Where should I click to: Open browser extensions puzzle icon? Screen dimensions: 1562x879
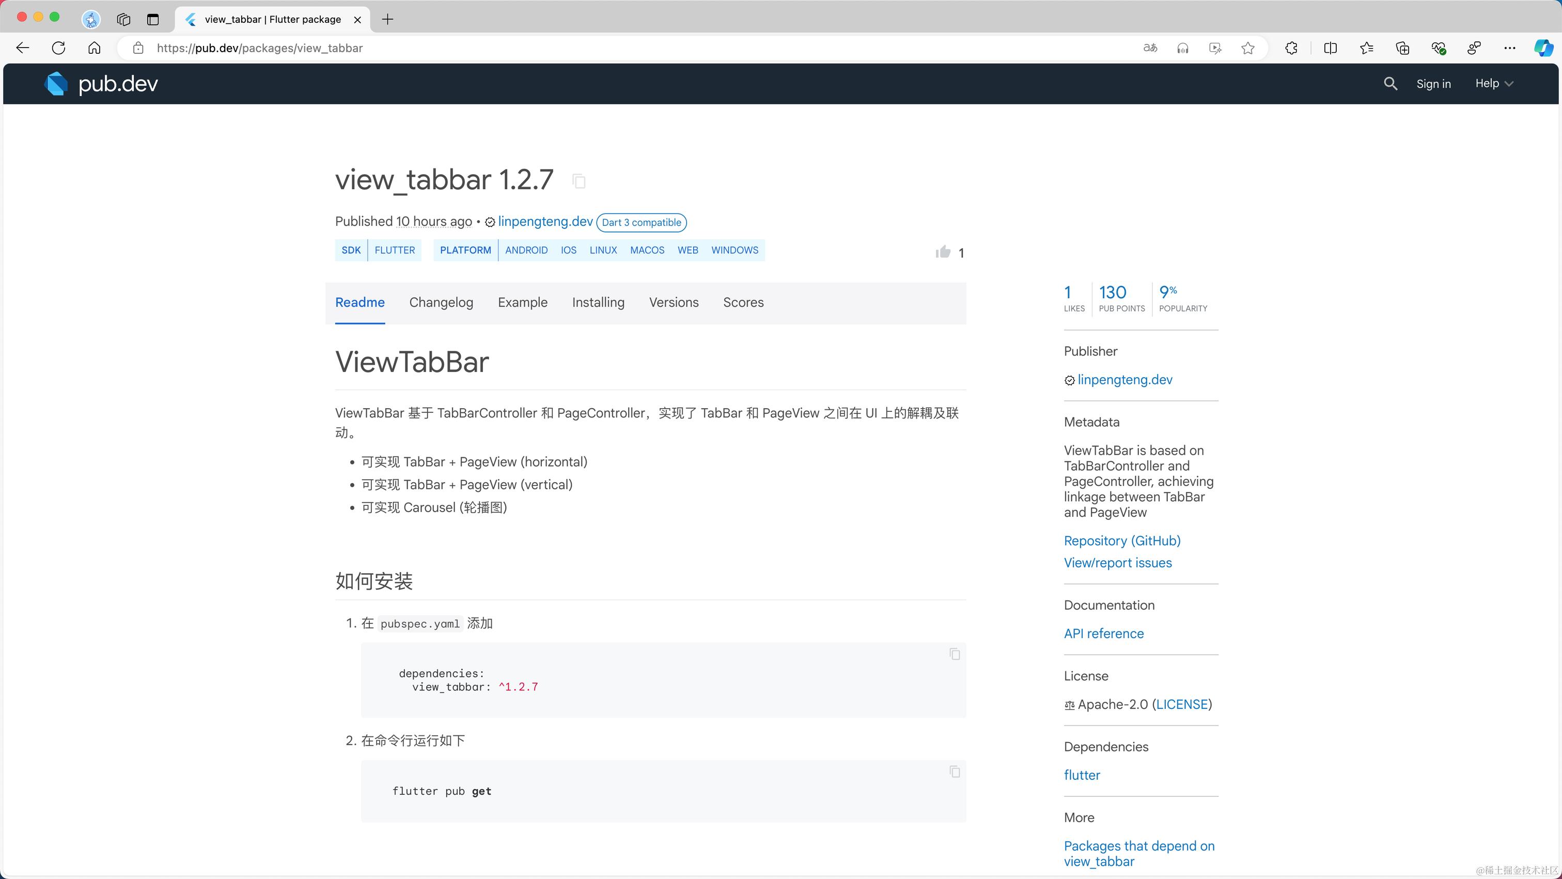(x=1291, y=48)
